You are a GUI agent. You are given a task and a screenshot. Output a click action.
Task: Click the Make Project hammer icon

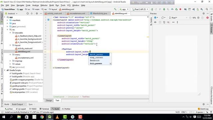pos(115,9)
